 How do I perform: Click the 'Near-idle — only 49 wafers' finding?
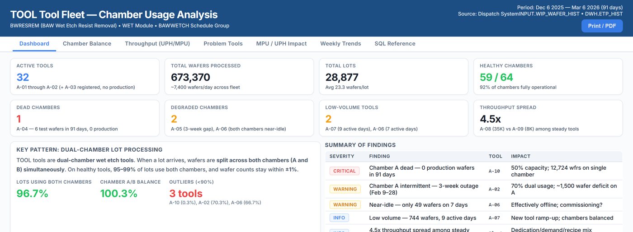(419, 205)
